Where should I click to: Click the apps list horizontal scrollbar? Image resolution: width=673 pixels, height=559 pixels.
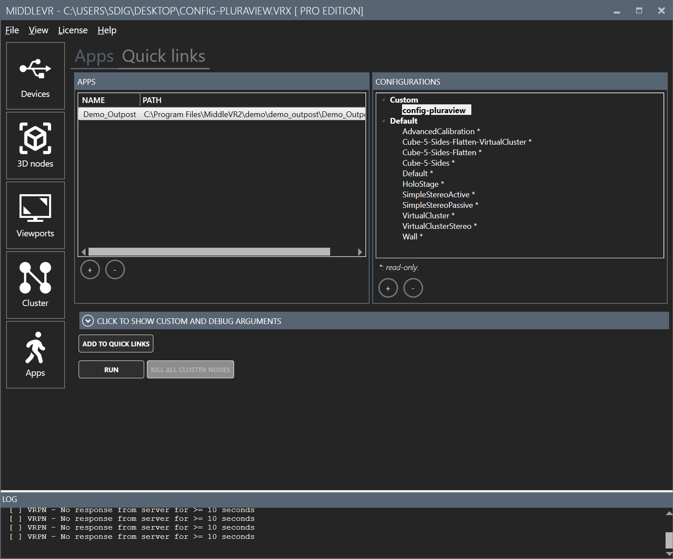pyautogui.click(x=209, y=252)
